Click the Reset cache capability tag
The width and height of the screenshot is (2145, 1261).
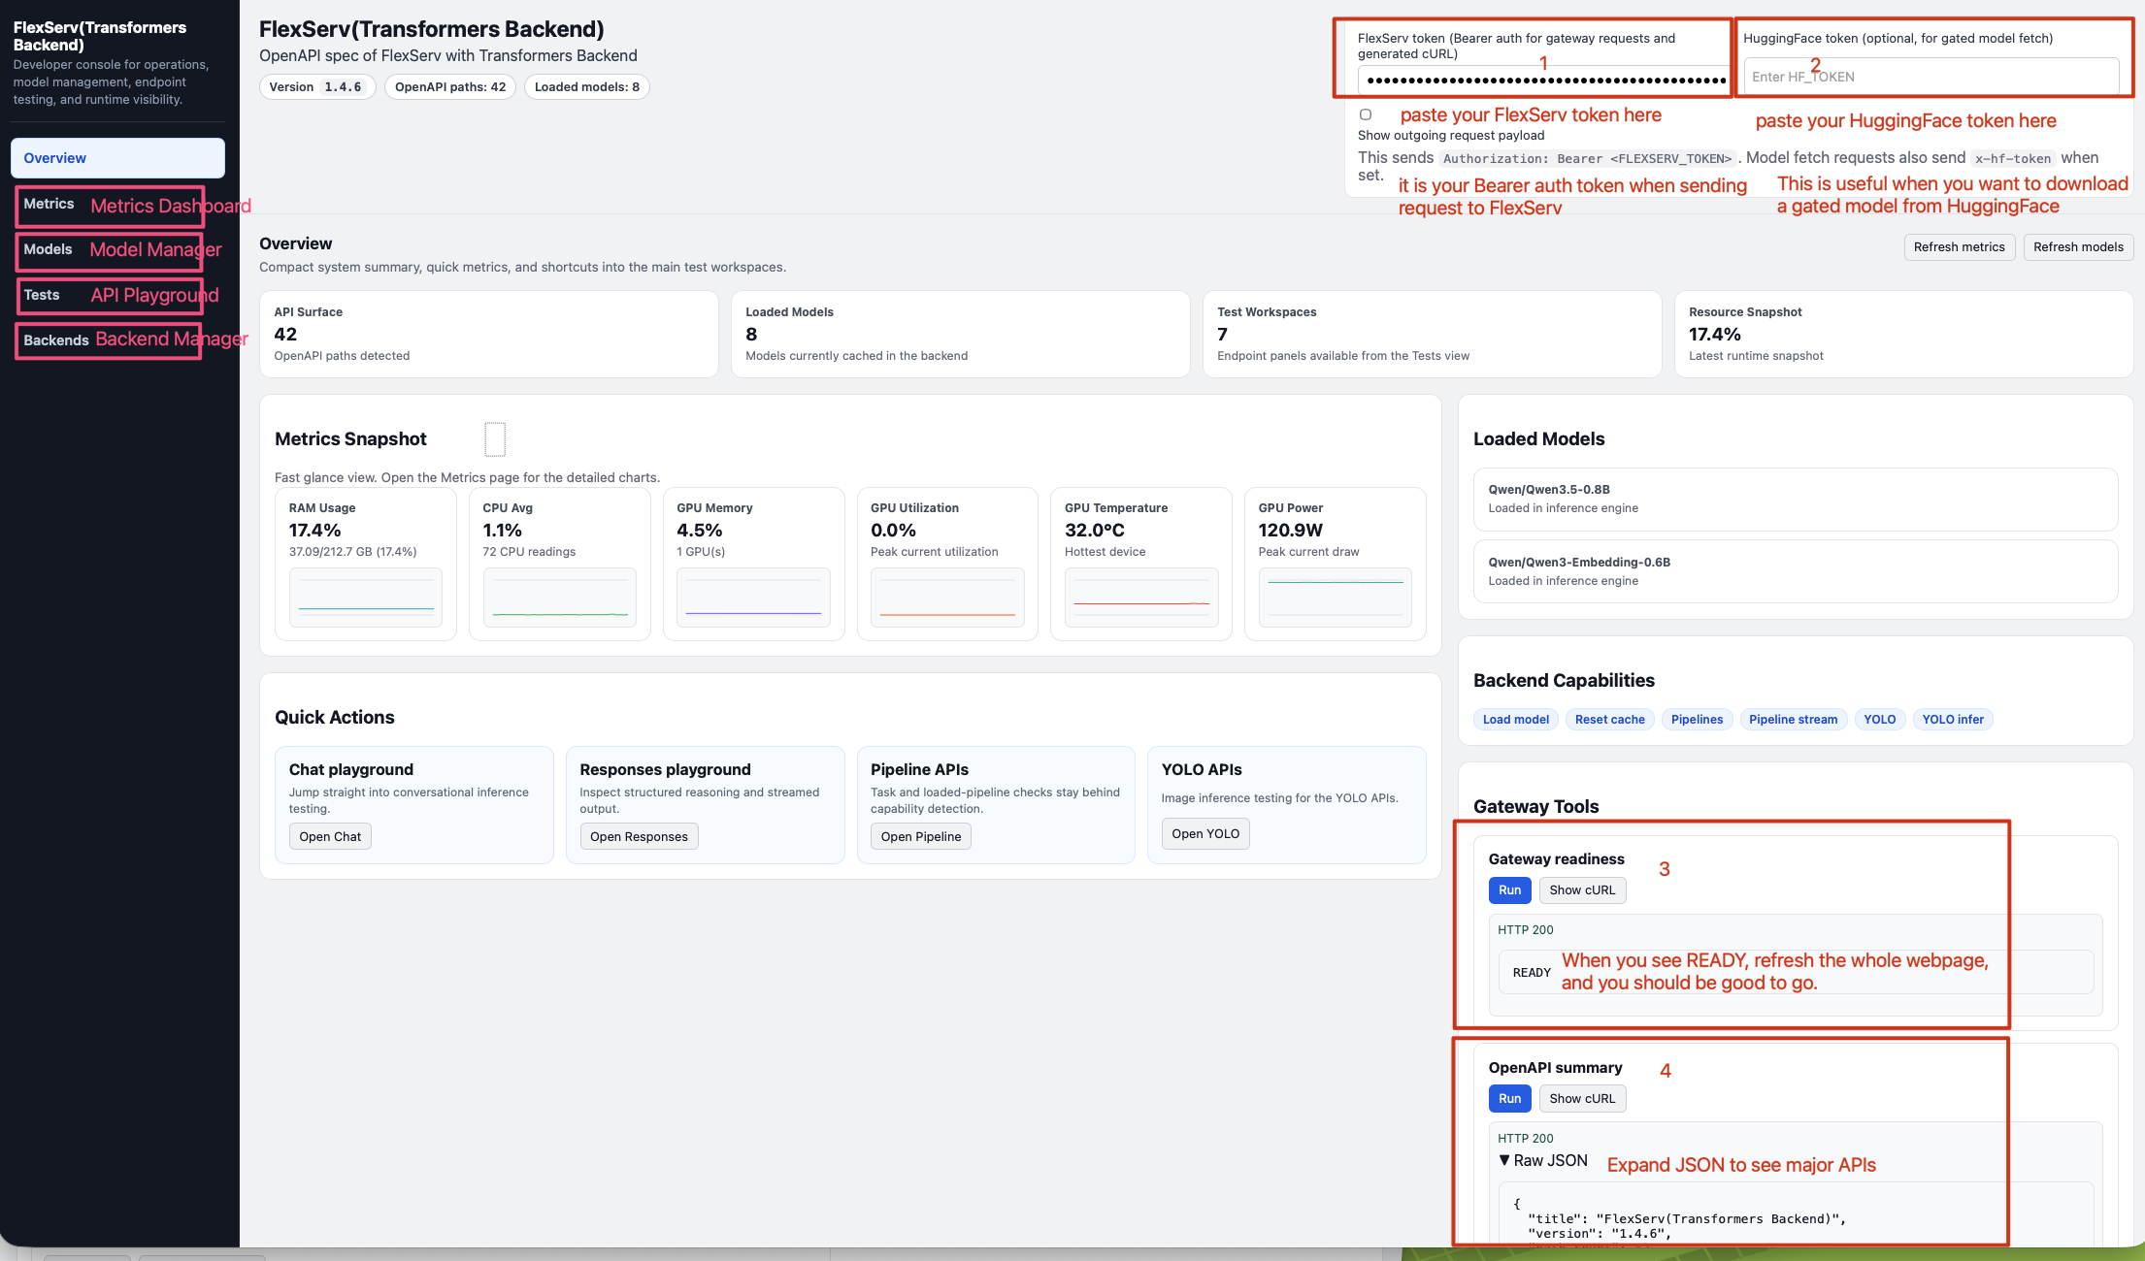1609,720
